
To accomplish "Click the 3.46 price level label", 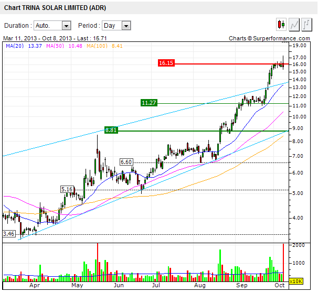I will click(x=9, y=234).
